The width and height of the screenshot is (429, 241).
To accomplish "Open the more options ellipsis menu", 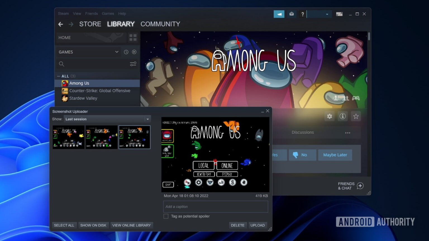I will [348, 133].
